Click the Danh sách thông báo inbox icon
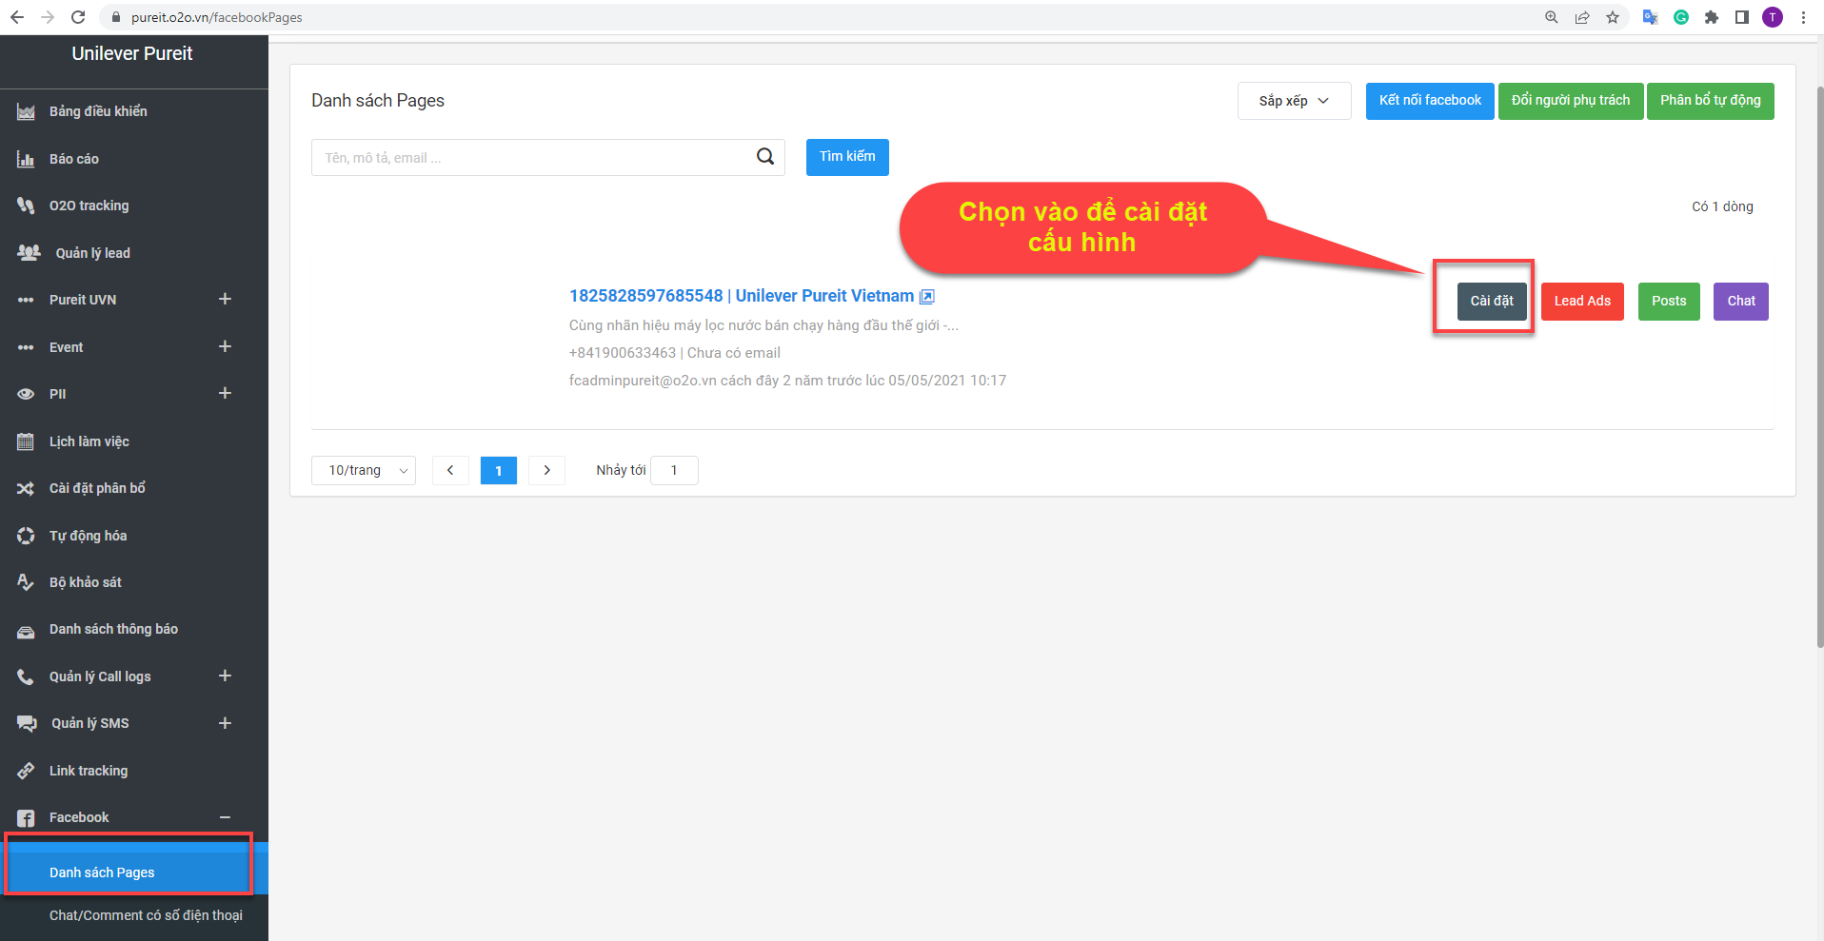 click(26, 630)
